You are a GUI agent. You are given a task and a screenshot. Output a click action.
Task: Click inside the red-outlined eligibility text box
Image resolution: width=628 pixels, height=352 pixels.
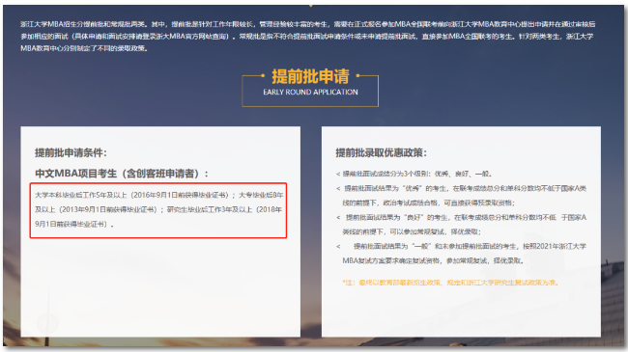click(158, 210)
